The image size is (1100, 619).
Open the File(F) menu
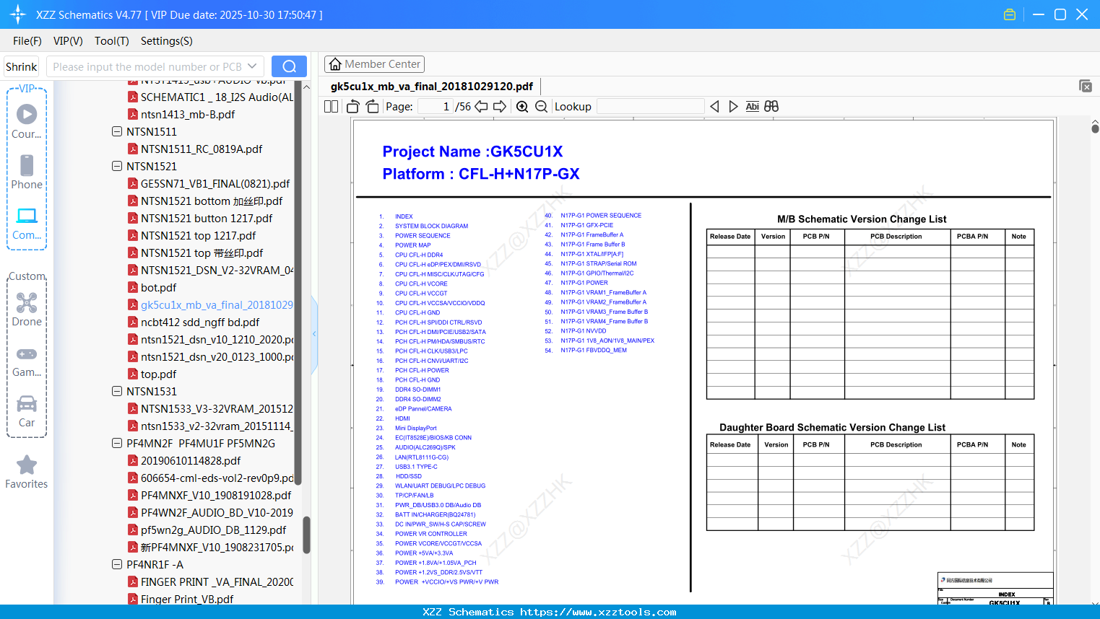tap(27, 41)
